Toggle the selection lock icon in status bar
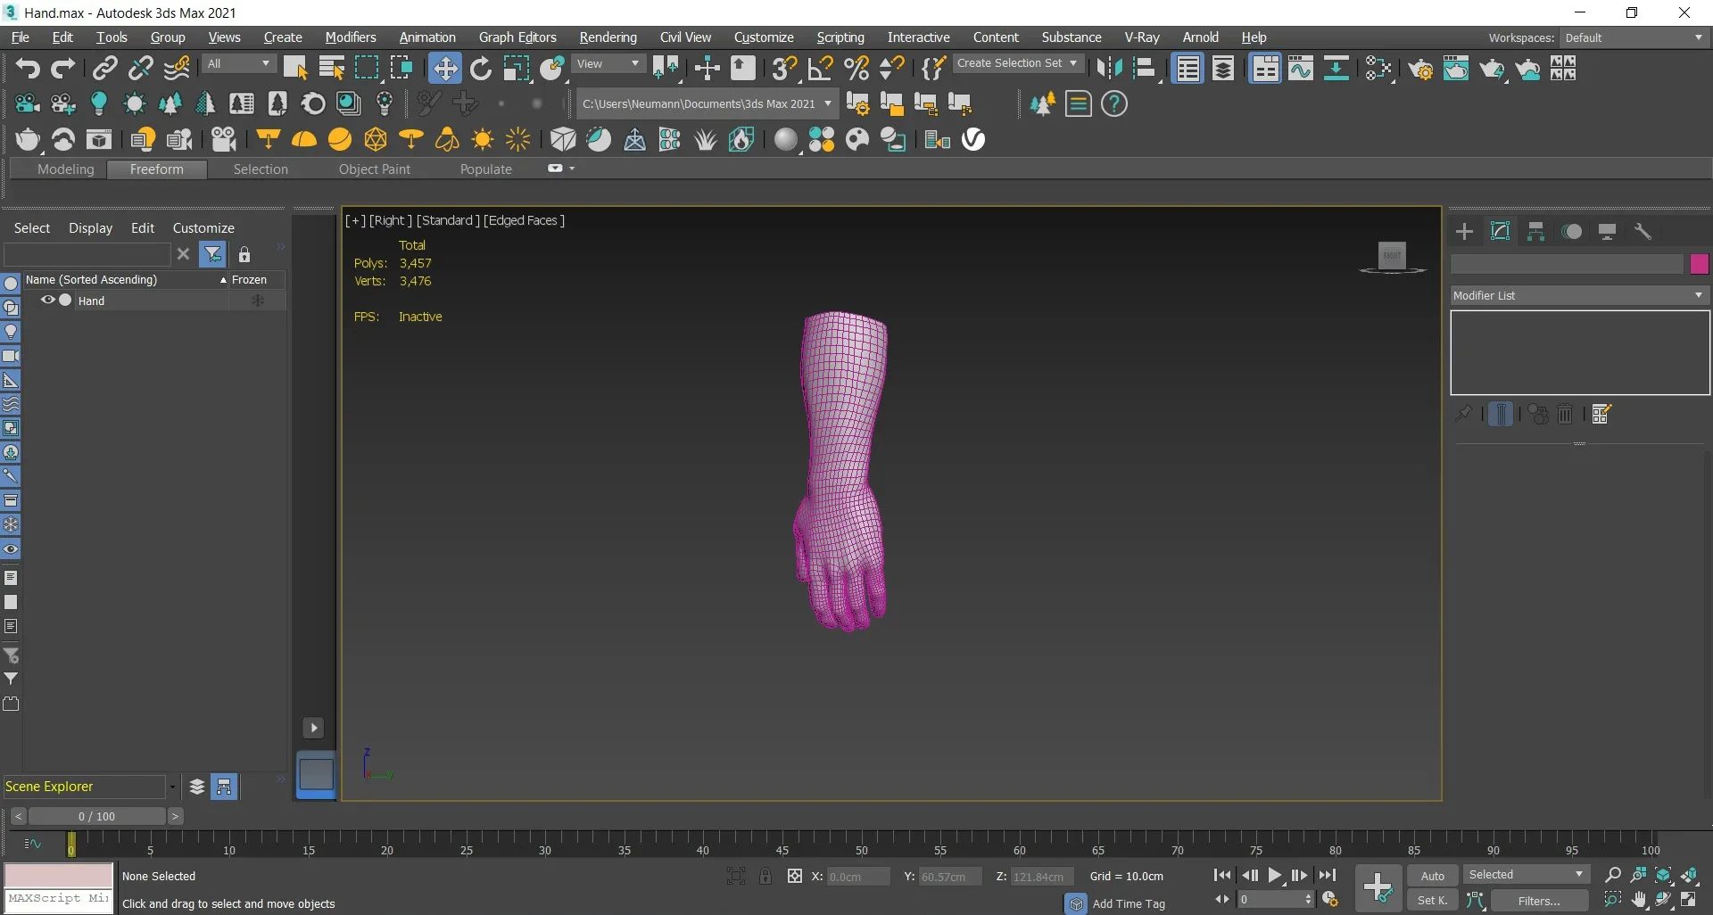The image size is (1713, 915). coord(765,876)
